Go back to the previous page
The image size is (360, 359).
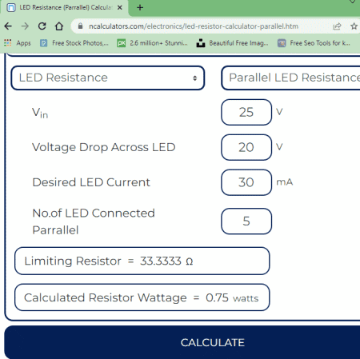(8, 26)
